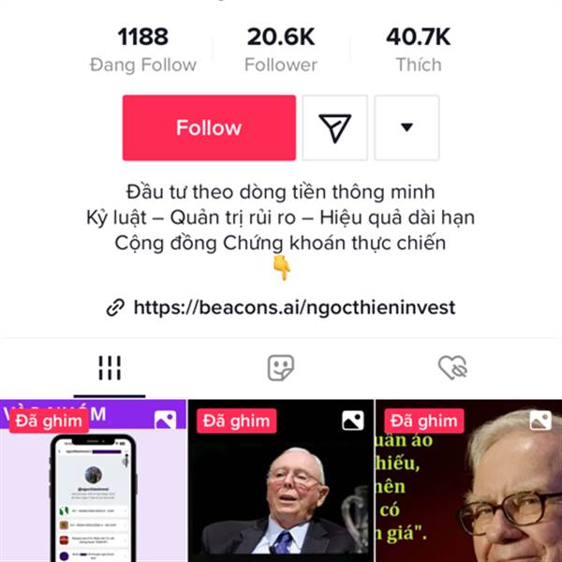Expand suggested accounts with dropdown arrow
The image size is (562, 562).
tap(407, 128)
